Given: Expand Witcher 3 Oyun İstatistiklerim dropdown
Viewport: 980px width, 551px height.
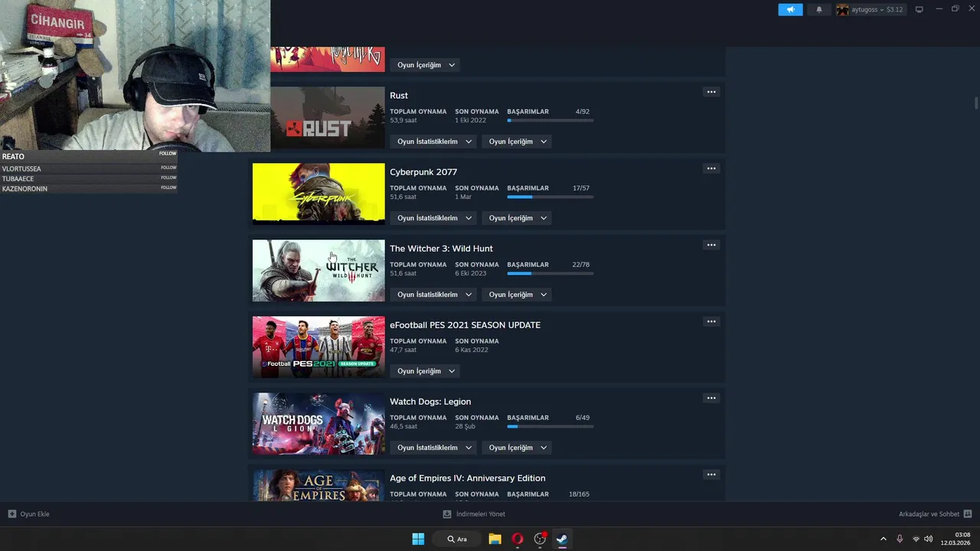Looking at the screenshot, I should (x=433, y=295).
